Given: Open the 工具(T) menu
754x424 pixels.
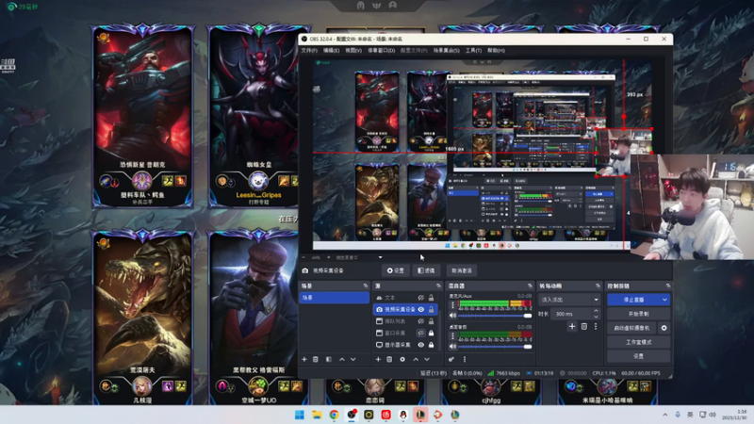Looking at the screenshot, I should coord(473,50).
